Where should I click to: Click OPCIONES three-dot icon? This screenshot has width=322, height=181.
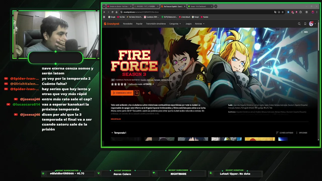[x=297, y=133]
